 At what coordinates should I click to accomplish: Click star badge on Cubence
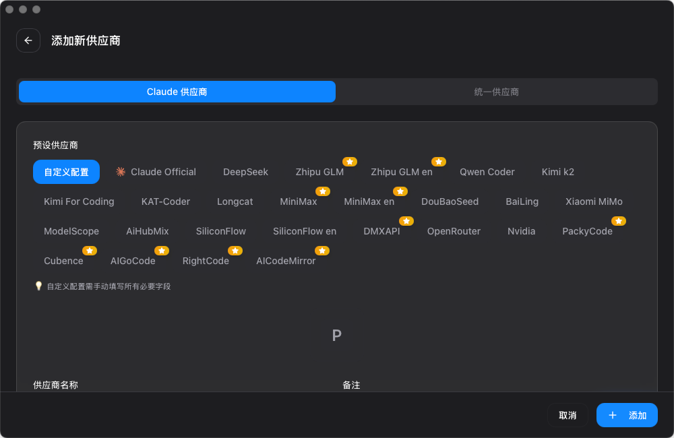point(90,251)
